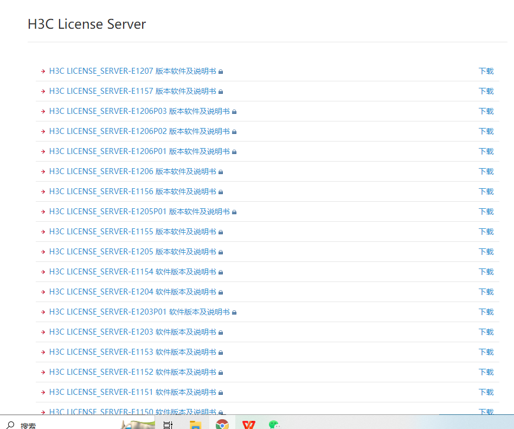
Task: Click 下载 for the E1154 row
Action: [x=486, y=272]
